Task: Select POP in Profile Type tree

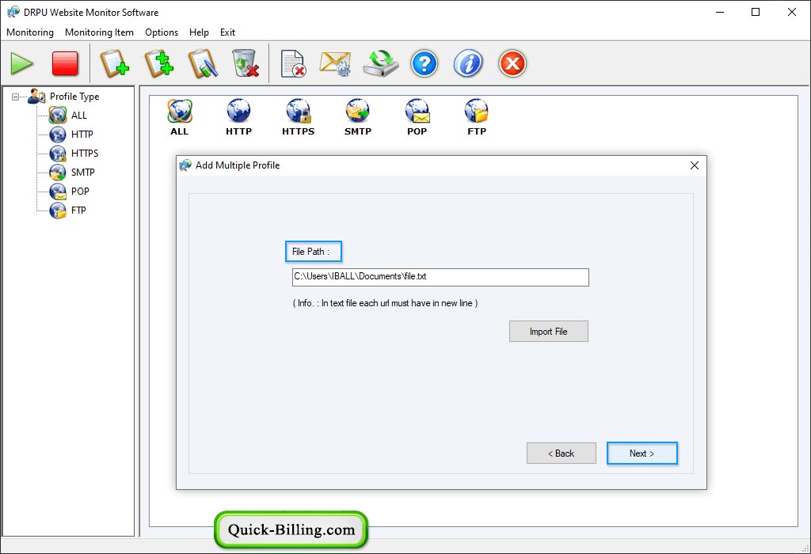Action: (x=80, y=192)
